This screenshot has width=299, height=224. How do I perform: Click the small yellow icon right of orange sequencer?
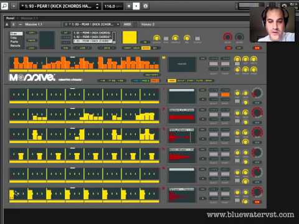[x=164, y=57]
